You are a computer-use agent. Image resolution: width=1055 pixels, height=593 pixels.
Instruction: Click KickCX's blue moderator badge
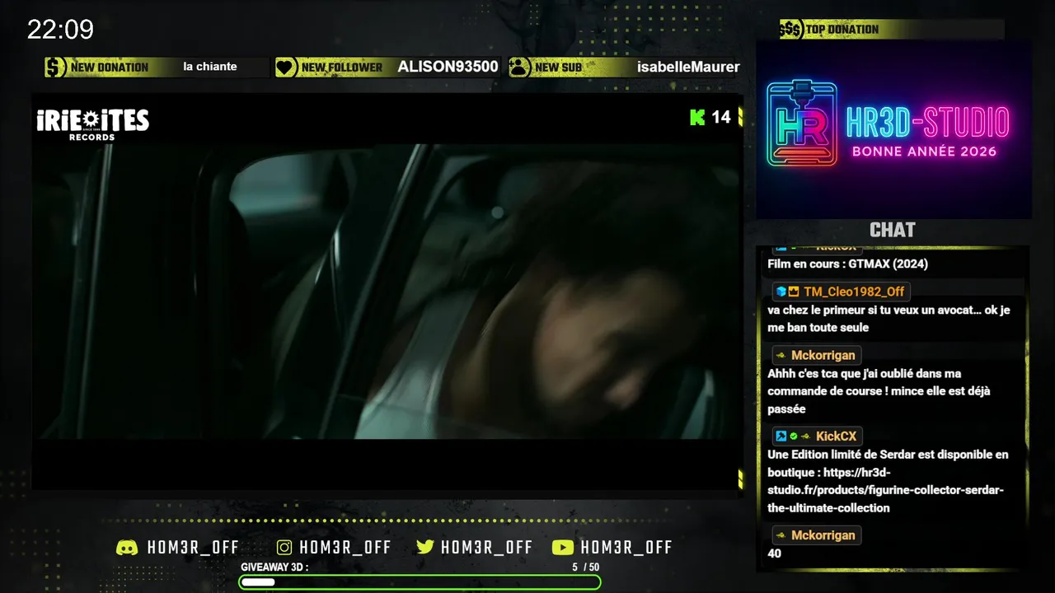click(781, 437)
